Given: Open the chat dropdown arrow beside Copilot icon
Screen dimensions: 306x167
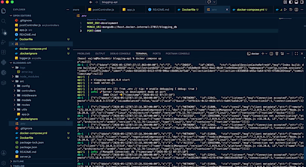Looking at the screenshot, I should coord(214,2).
